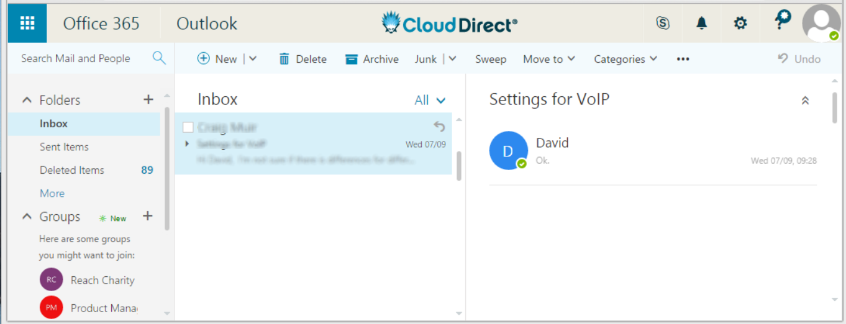Open the notifications bell
The image size is (846, 324).
tap(701, 24)
